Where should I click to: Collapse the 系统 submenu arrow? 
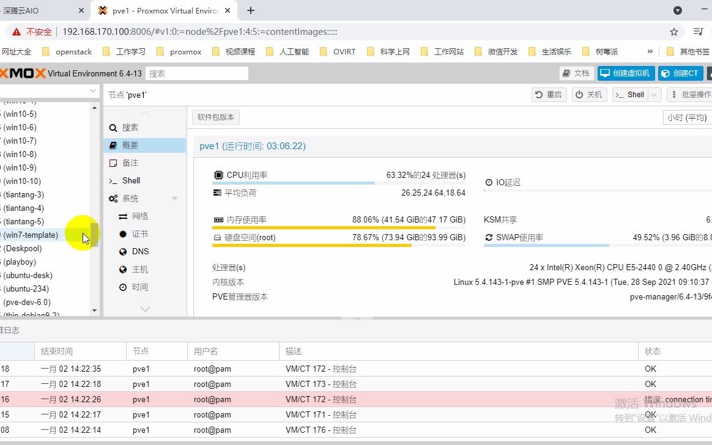[174, 199]
